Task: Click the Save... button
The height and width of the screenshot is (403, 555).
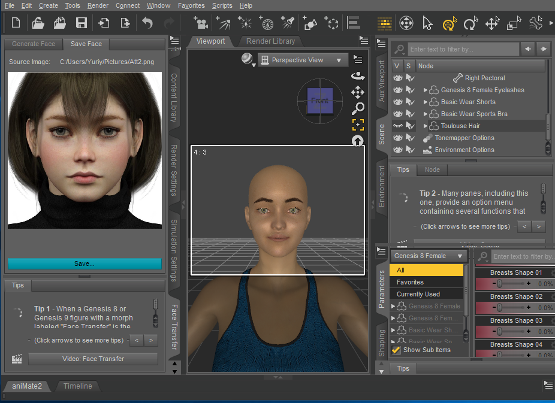Action: 85,263
